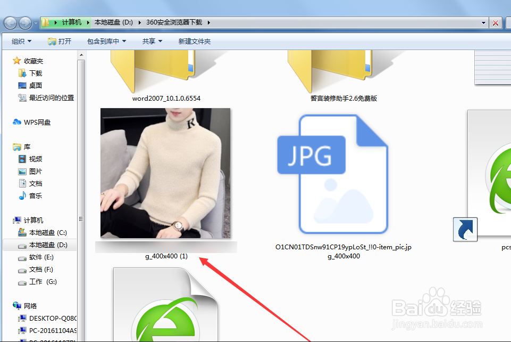Image resolution: width=511 pixels, height=342 pixels.
Task: Select 计算机 in navigation pane tree
Action: (x=33, y=221)
